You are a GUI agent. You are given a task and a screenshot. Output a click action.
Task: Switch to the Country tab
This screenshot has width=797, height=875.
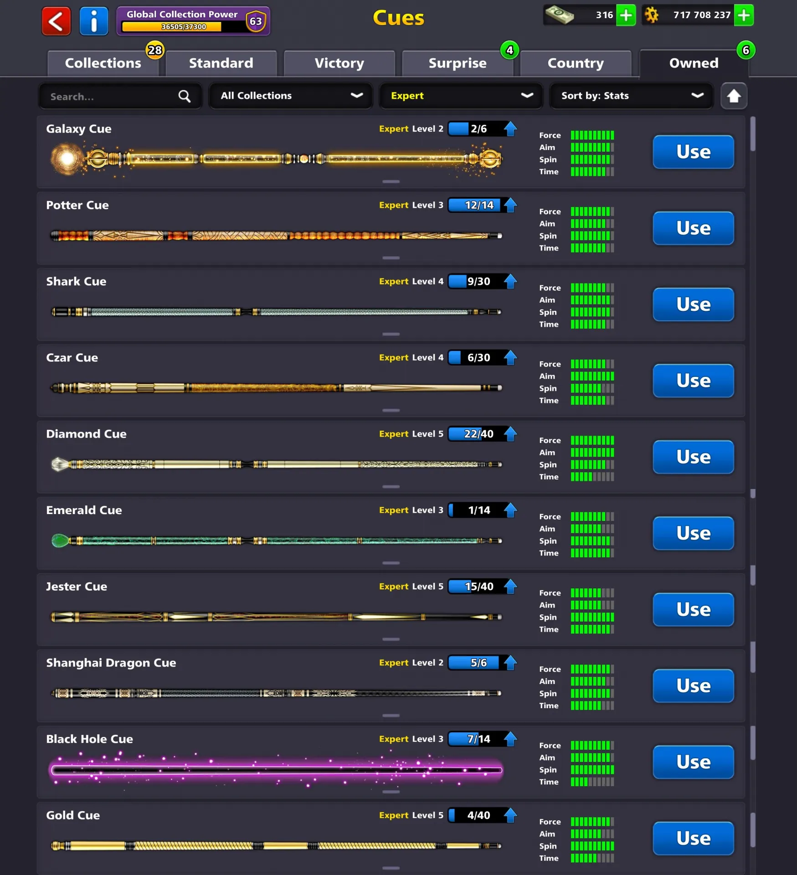pyautogui.click(x=576, y=63)
